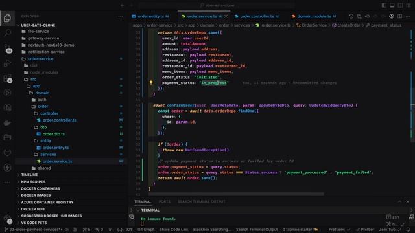
Task: Open the lightning bolt view in activity bar
Action: click(x=7, y=167)
